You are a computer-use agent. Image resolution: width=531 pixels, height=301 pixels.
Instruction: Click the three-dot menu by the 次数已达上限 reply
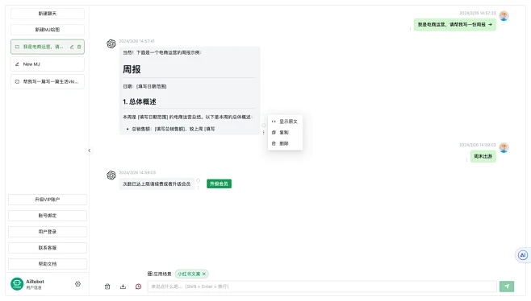coord(198,188)
